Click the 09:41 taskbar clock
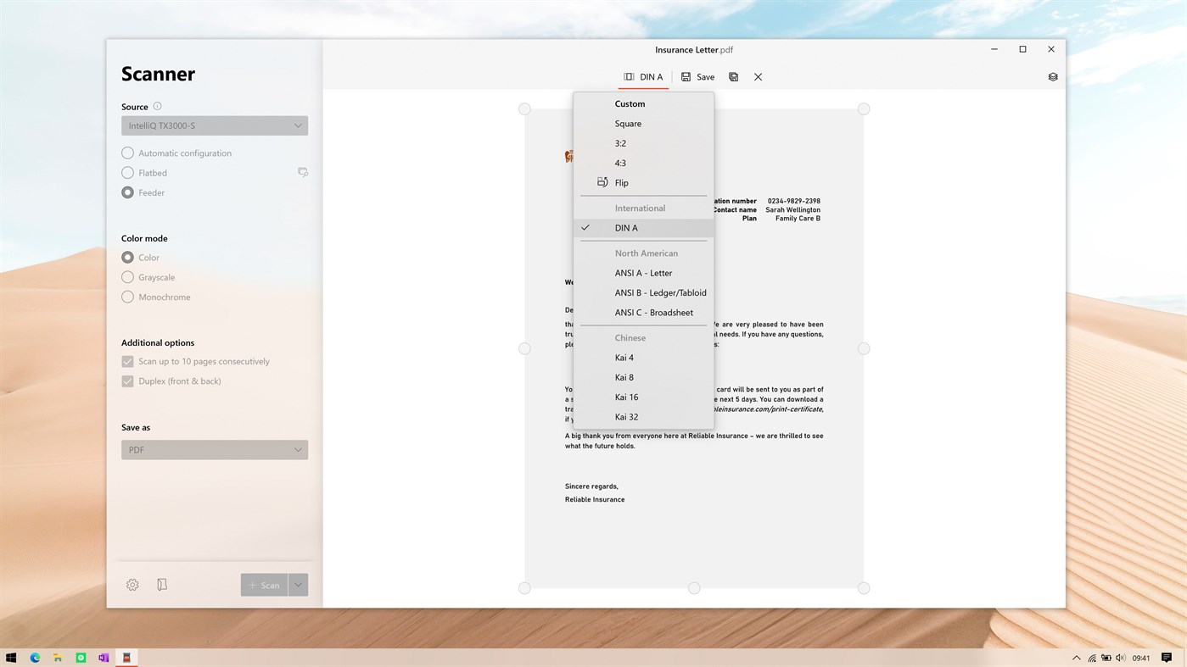This screenshot has width=1187, height=667. [1141, 659]
